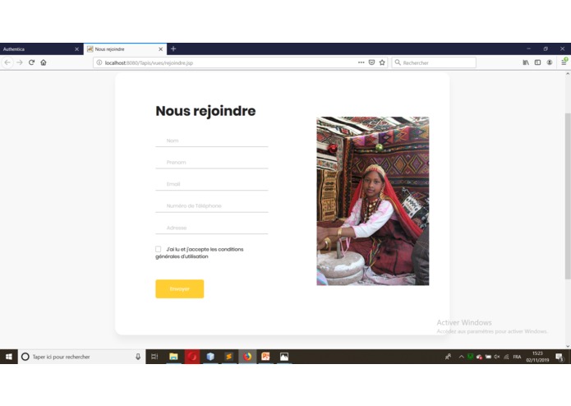This screenshot has height=406, width=571.
Task: Open a new tab with plus button
Action: pos(173,48)
